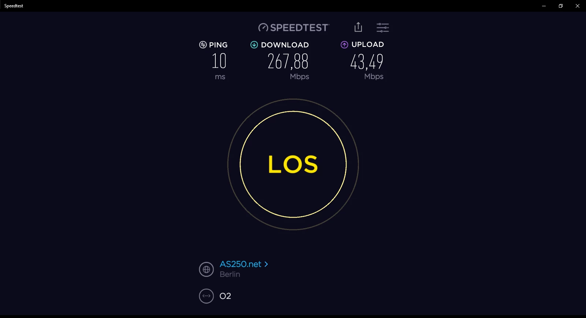
Task: Click the download arrow icon
Action: [x=254, y=45]
